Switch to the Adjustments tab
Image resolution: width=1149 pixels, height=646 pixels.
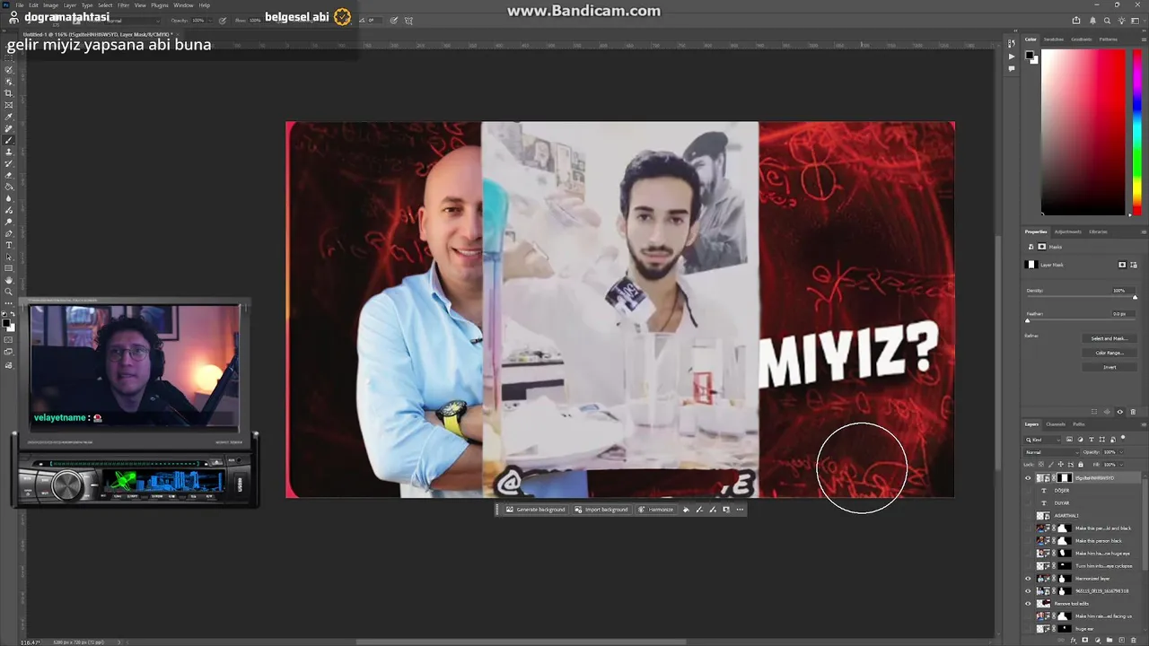[1068, 231]
